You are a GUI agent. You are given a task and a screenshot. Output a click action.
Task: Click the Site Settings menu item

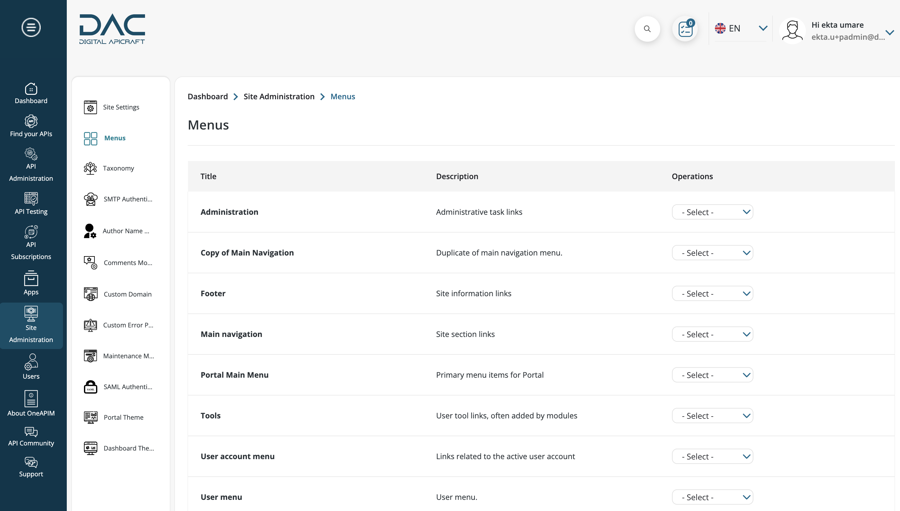click(121, 107)
